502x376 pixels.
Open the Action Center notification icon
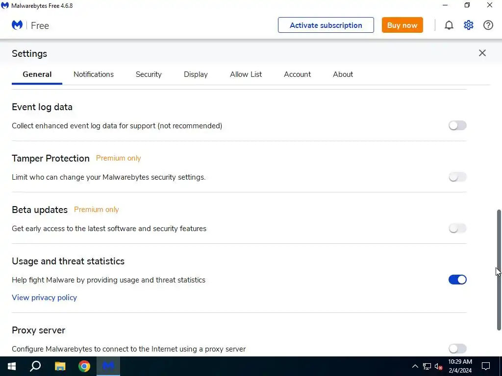pyautogui.click(x=486, y=366)
